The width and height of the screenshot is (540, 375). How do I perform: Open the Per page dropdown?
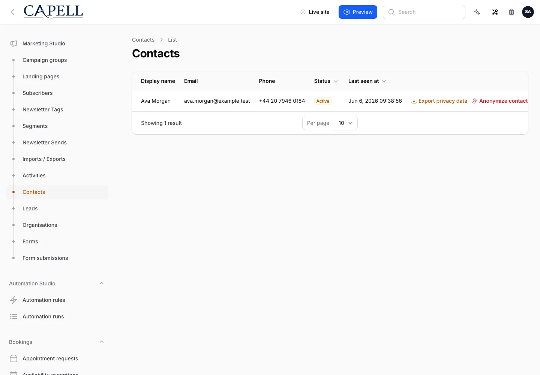pyautogui.click(x=345, y=123)
